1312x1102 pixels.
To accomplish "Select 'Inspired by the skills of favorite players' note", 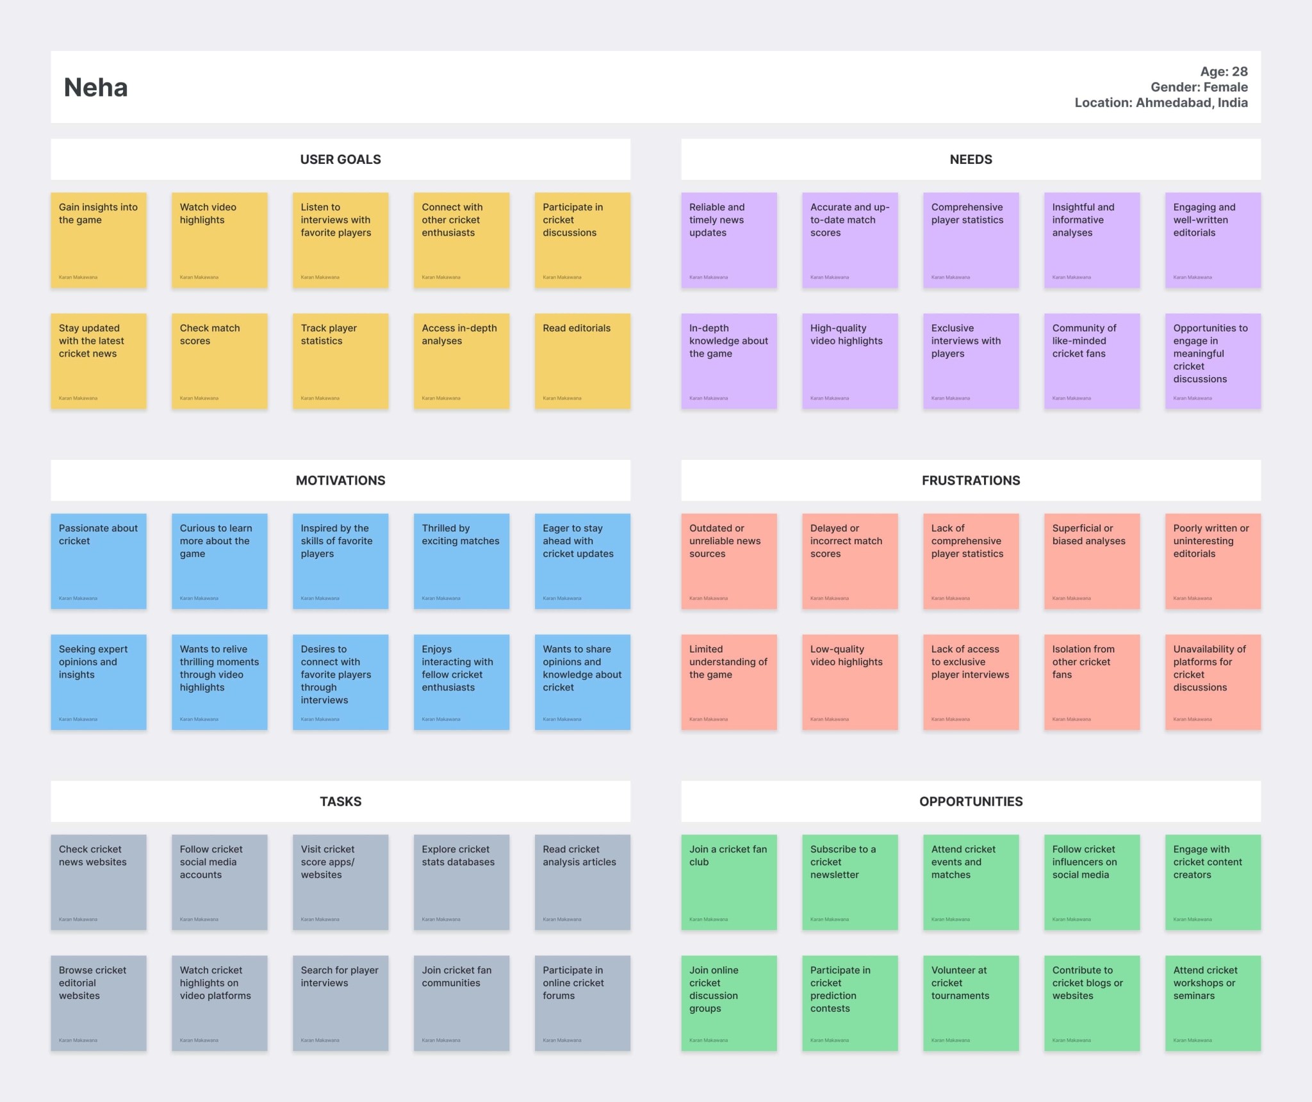I will click(x=341, y=561).
